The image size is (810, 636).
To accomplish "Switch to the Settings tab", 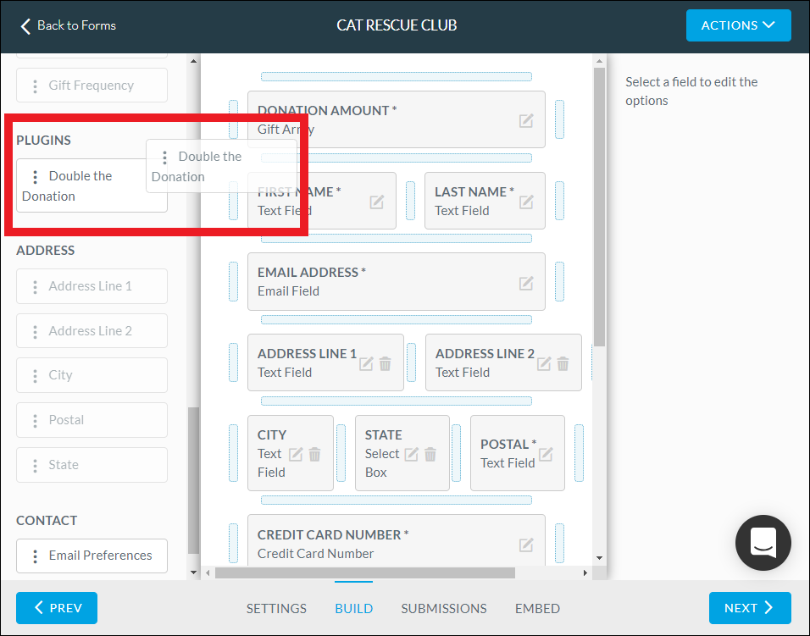I will 276,609.
